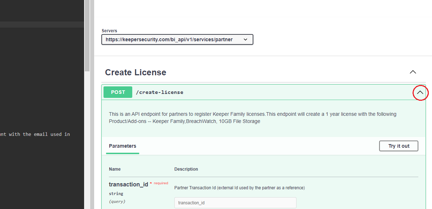Click the divider between editor and preview
Image resolution: width=432 pixels, height=209 pixels.
(x=92, y=108)
